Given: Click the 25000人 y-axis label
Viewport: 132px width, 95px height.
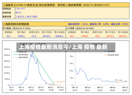Looking at the screenshot, I should coord(7,55).
